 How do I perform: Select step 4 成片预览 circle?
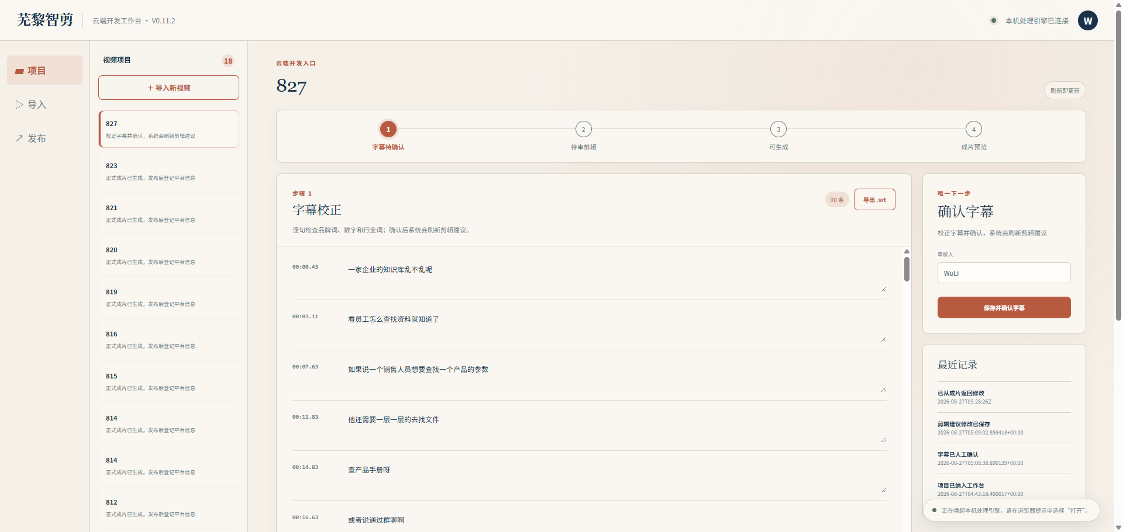pyautogui.click(x=973, y=129)
